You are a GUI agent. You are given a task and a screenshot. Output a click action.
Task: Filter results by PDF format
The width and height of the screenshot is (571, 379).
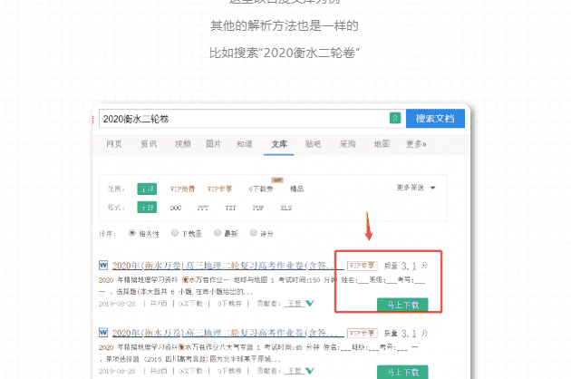pyautogui.click(x=258, y=208)
